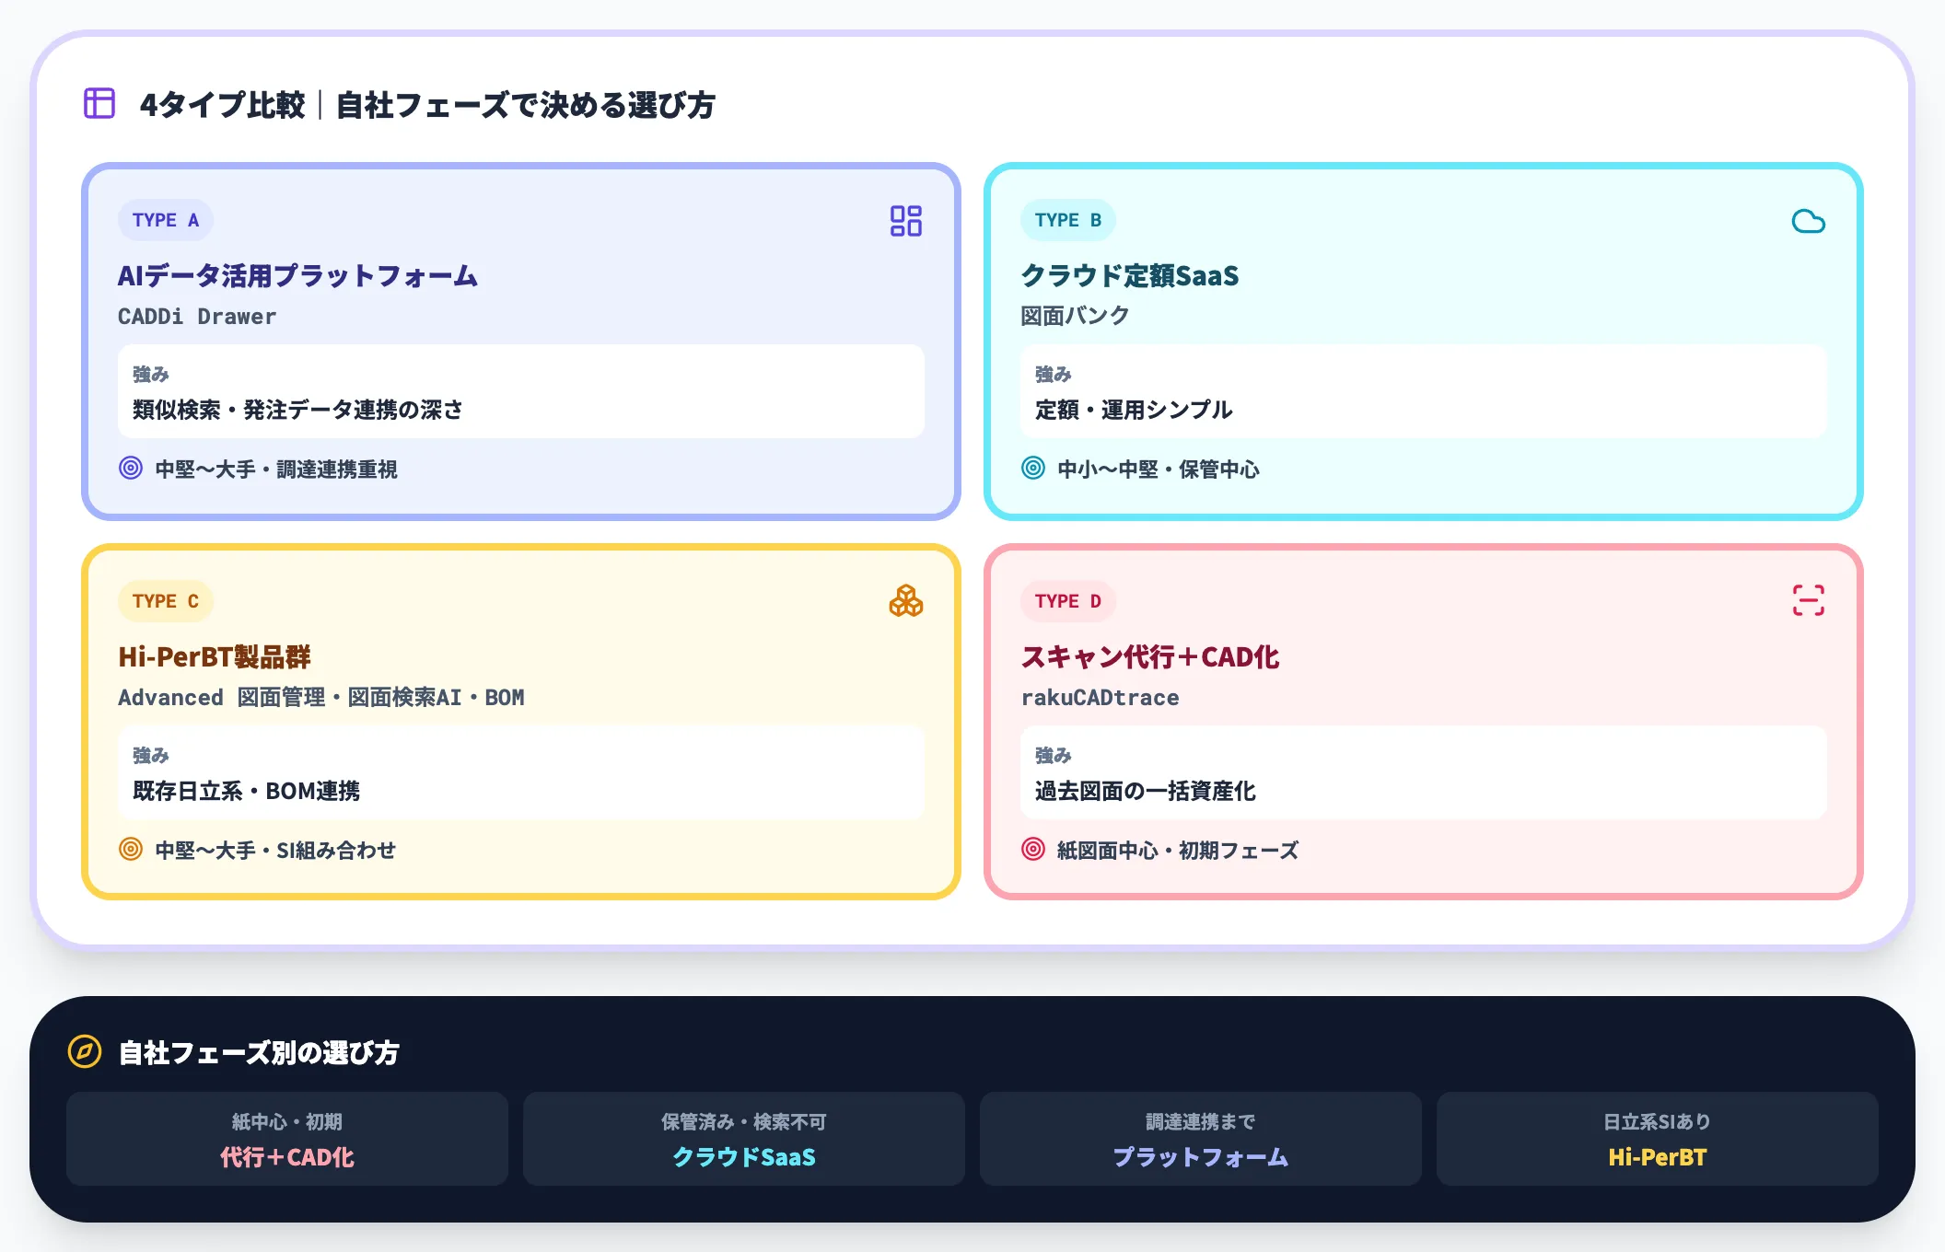Click the rakuCADtrace card title
The image size is (1945, 1252).
click(1100, 697)
